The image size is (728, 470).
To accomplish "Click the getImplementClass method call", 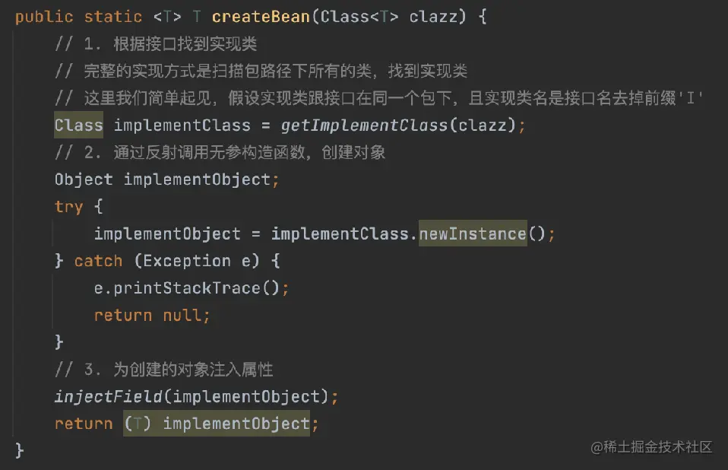I will coord(365,125).
